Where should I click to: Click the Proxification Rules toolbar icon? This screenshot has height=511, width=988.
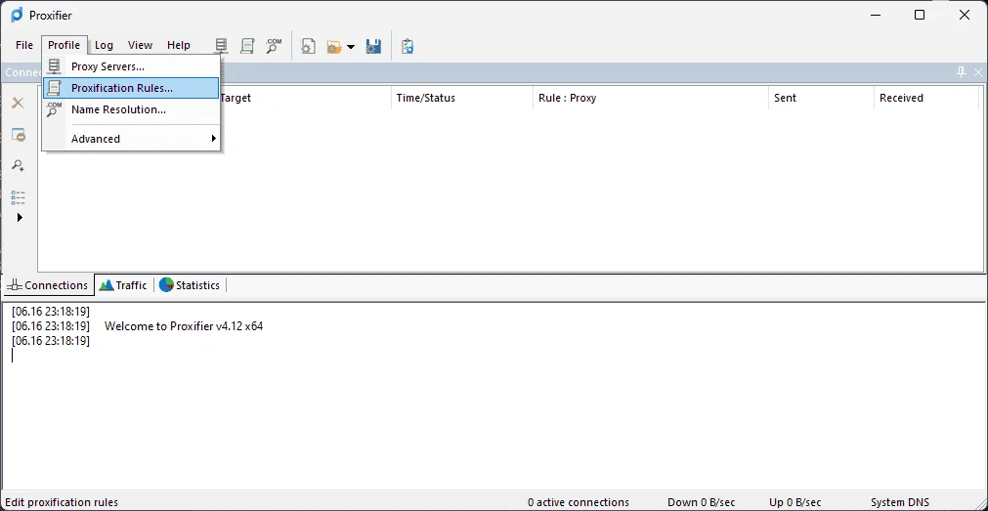point(247,46)
